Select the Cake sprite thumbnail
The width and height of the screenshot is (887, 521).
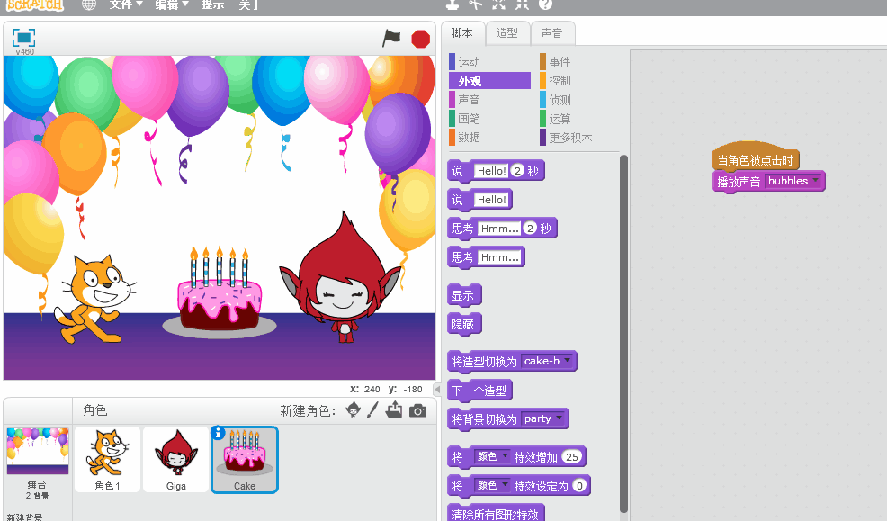click(245, 459)
